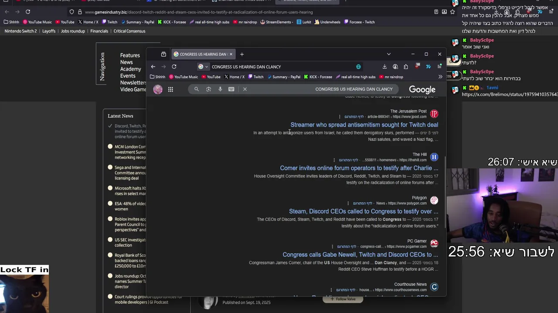Viewport: 558px width, 313px height.
Task: Search by image with the Lens icon
Action: 208,89
